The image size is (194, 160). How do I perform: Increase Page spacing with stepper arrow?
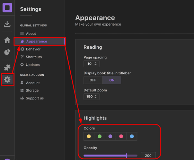coord(96,63)
